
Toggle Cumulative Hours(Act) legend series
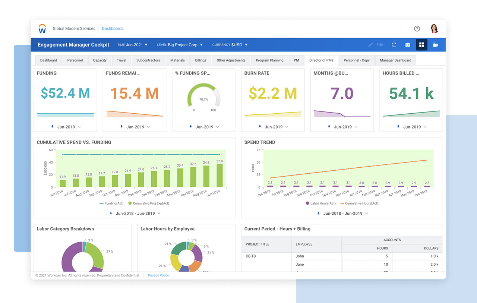pyautogui.click(x=358, y=203)
